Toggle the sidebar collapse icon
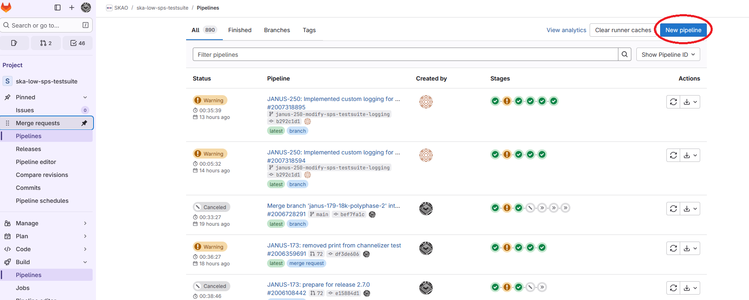 click(x=58, y=8)
